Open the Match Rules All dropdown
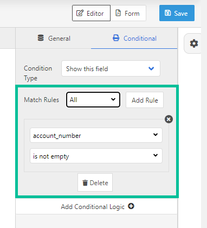 click(x=93, y=100)
